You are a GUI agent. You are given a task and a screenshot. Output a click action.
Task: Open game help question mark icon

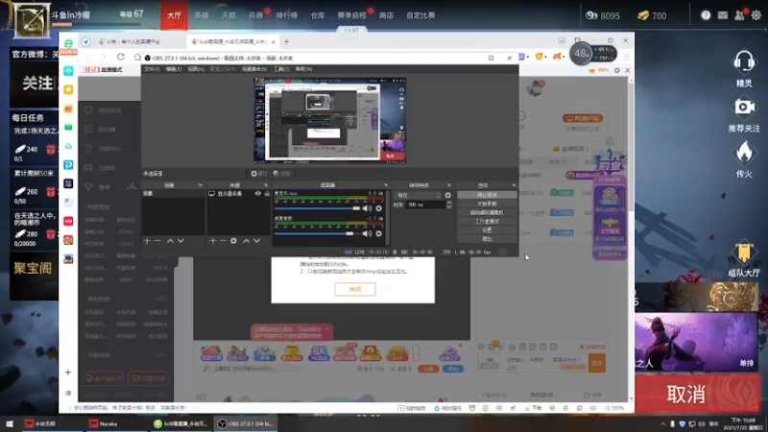pos(706,15)
